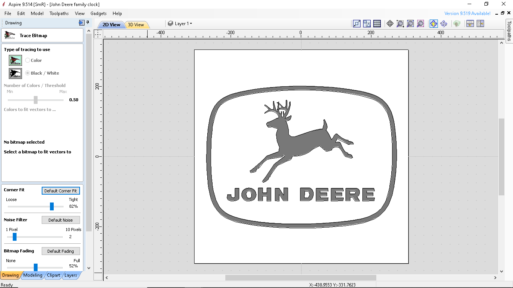This screenshot has width=513, height=288.
Task: Click the 'No bitmap selected' text
Action: (24, 142)
